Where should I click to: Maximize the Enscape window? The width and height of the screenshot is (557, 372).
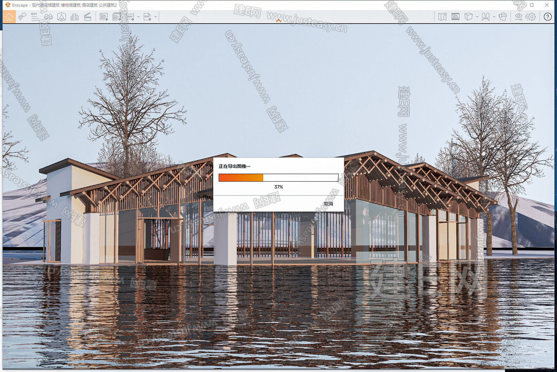(x=532, y=5)
